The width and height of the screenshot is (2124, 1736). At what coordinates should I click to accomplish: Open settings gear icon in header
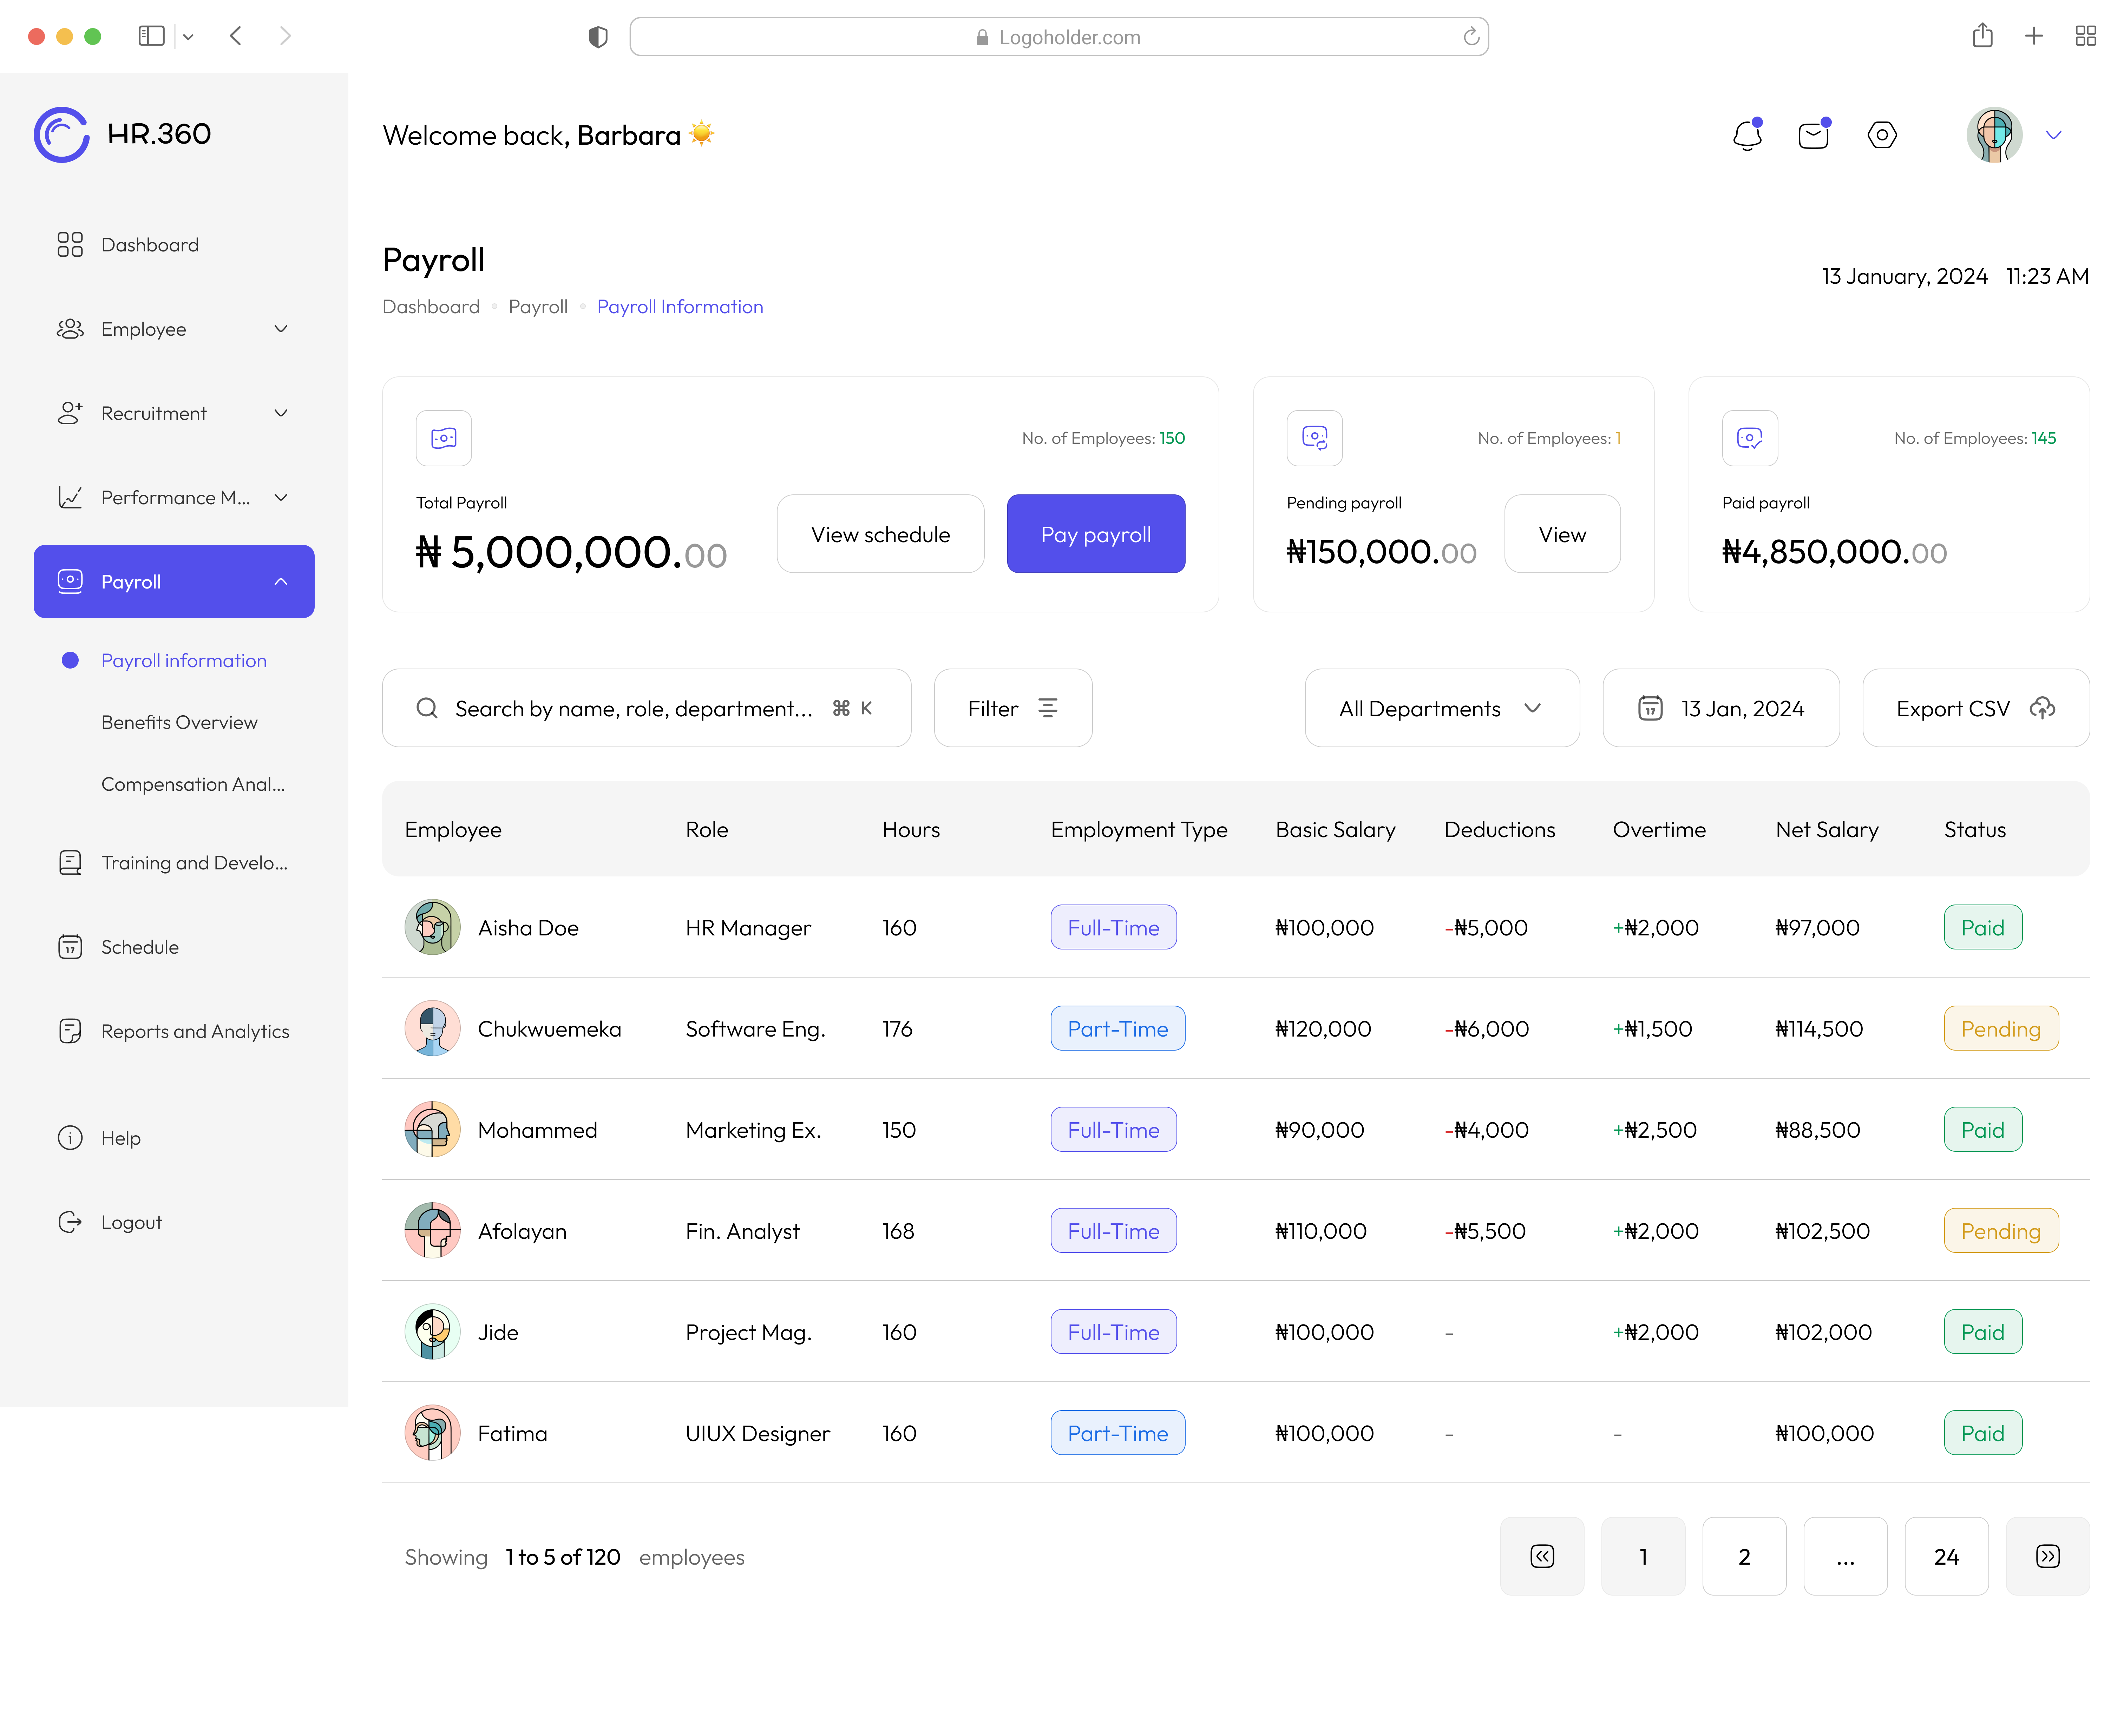[x=1882, y=135]
